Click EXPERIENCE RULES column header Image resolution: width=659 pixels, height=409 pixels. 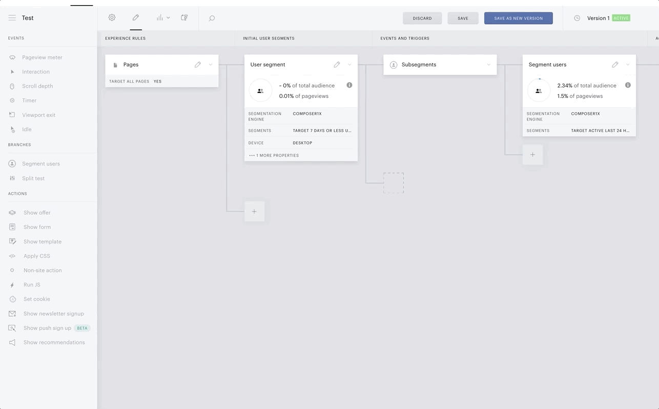coord(126,38)
